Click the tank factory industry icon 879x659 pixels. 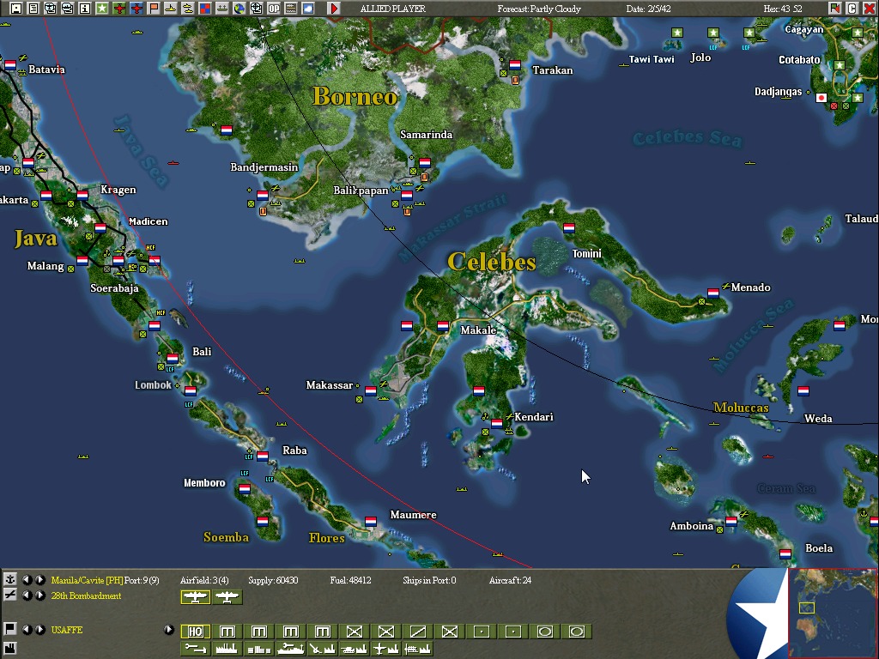click(x=355, y=649)
